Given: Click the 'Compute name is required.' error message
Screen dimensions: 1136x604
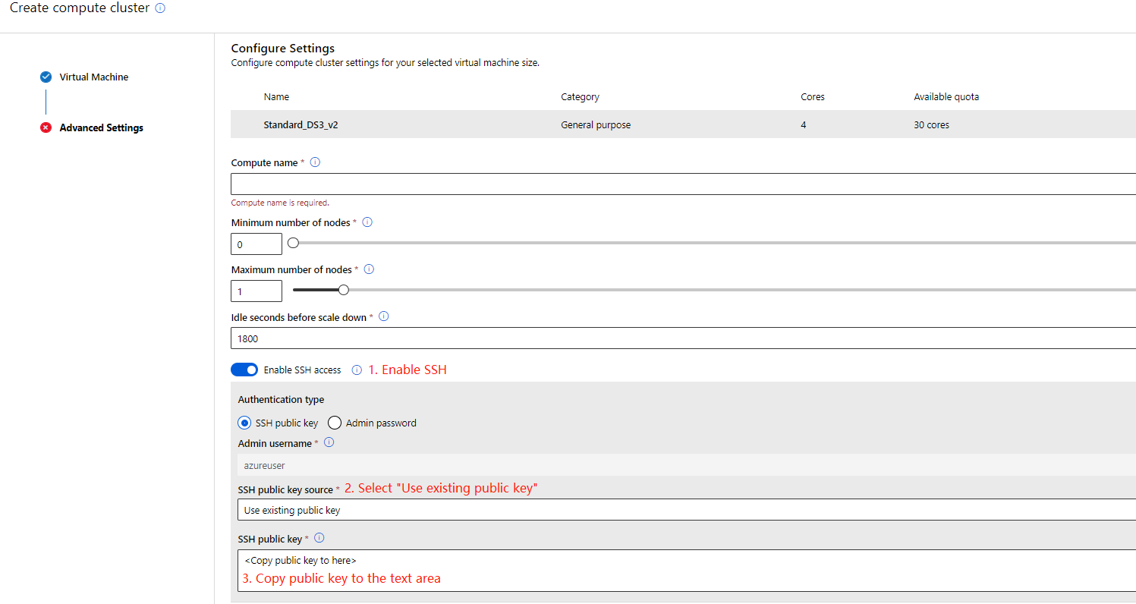Looking at the screenshot, I should click(280, 203).
